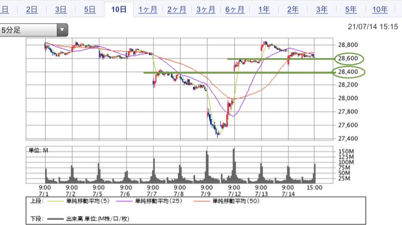The height and width of the screenshot is (225, 402).
Task: Click the 150M volume axis label
Action: click(x=346, y=151)
